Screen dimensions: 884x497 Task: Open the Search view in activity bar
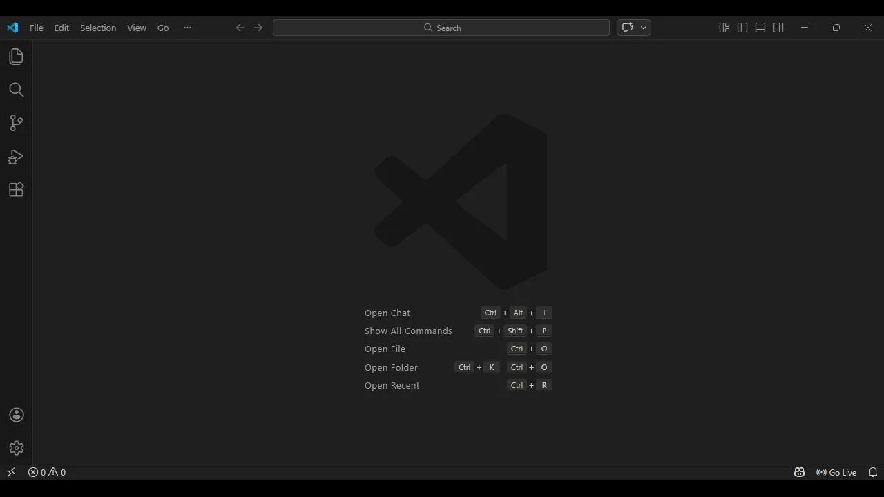[x=16, y=90]
